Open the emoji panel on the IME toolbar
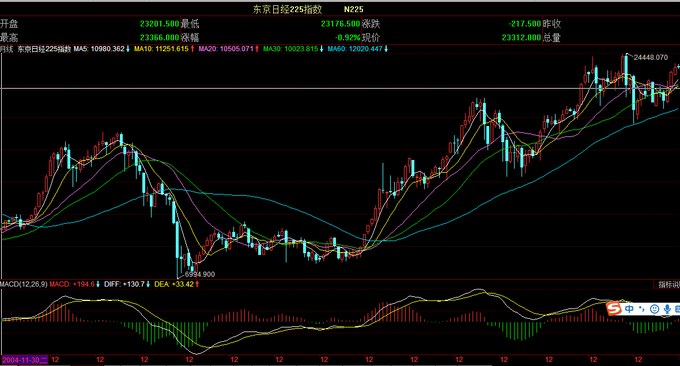 pos(655,309)
